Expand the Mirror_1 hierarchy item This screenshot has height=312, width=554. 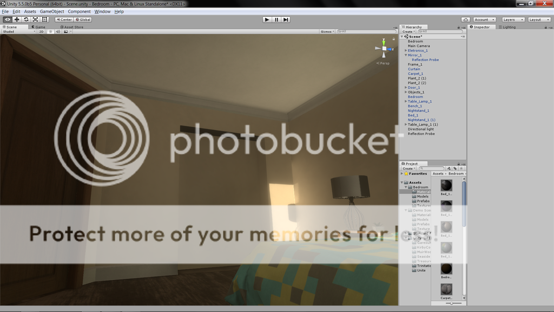click(406, 55)
